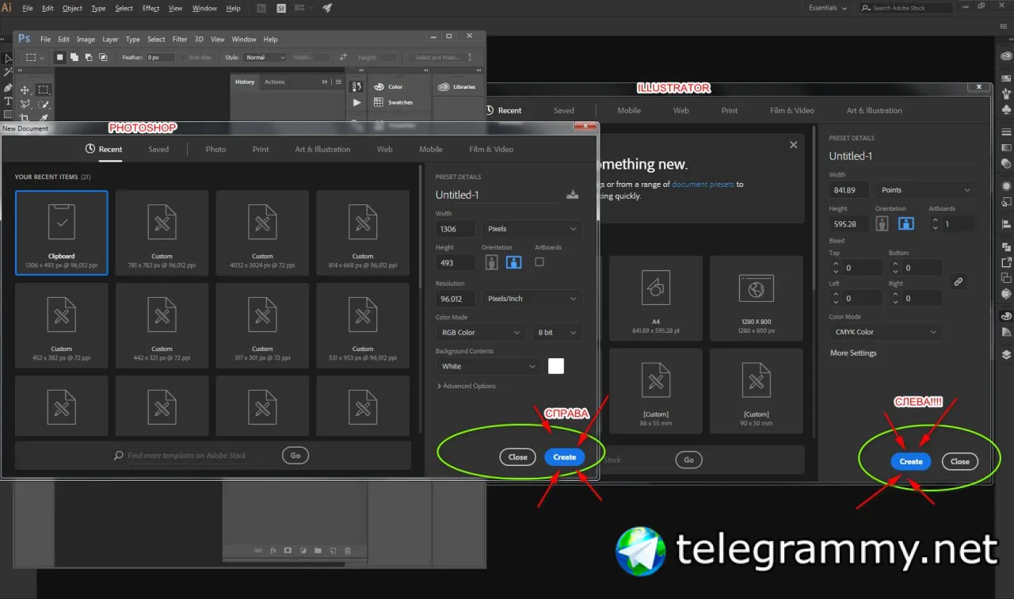The image size is (1014, 599).
Task: Open Photoshop Swatches panel icon
Action: tap(379, 102)
